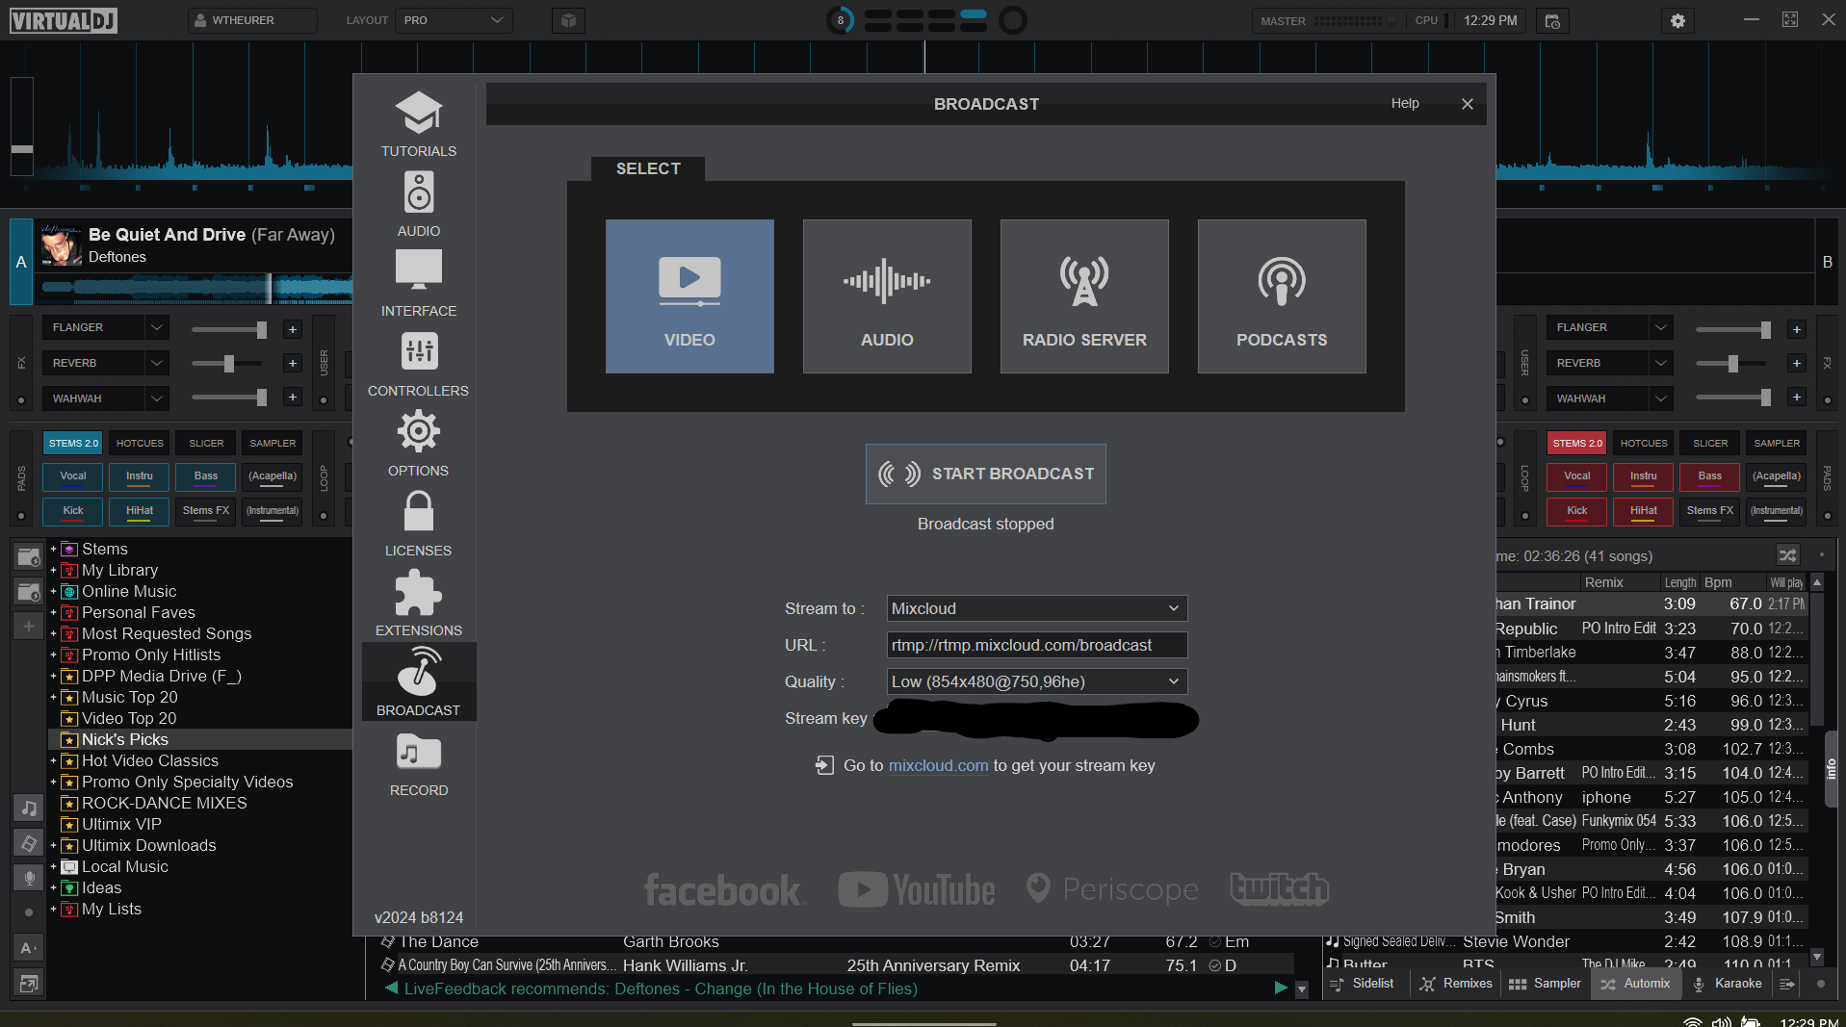
Task: Open settings gear in top bar
Action: (1677, 20)
